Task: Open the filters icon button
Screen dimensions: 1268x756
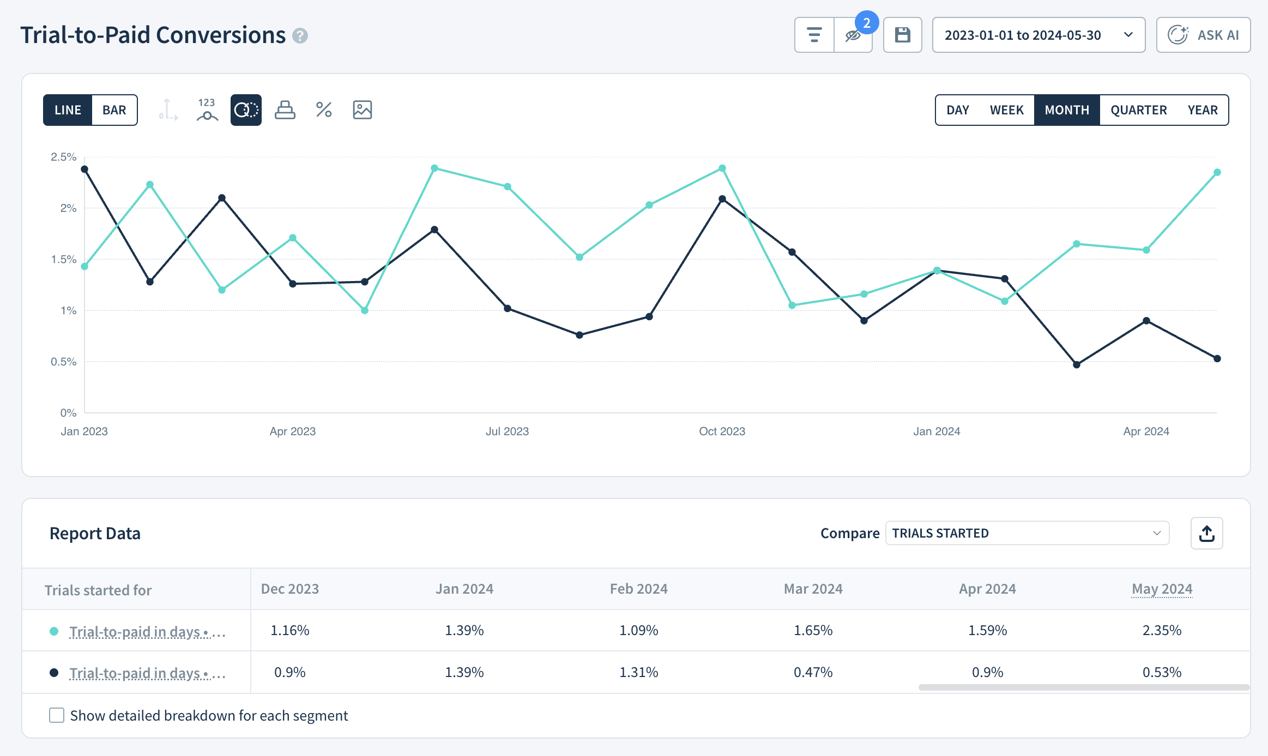Action: point(814,35)
